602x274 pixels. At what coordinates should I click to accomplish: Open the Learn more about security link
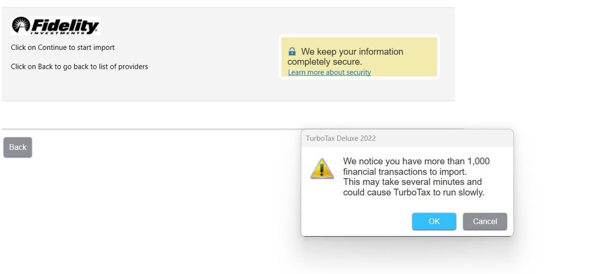[330, 72]
